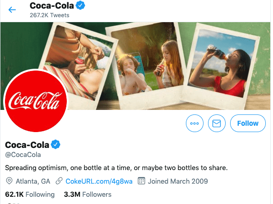Click the location pin icon
Viewport: 273px width, 204px height.
click(9, 181)
